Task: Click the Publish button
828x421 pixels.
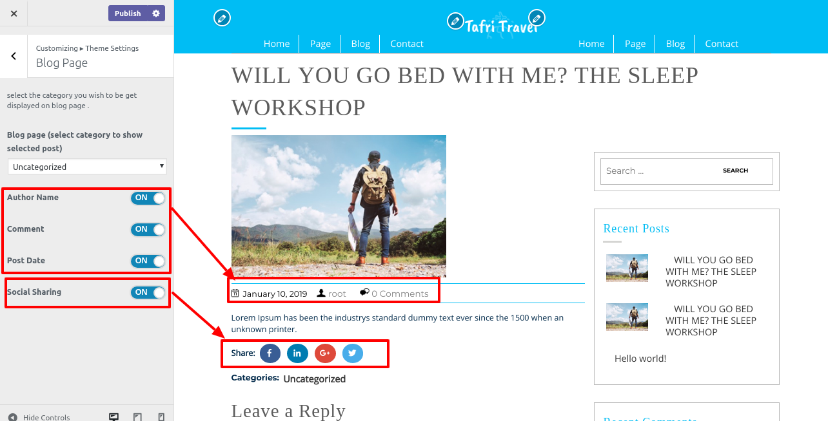Action: (128, 14)
